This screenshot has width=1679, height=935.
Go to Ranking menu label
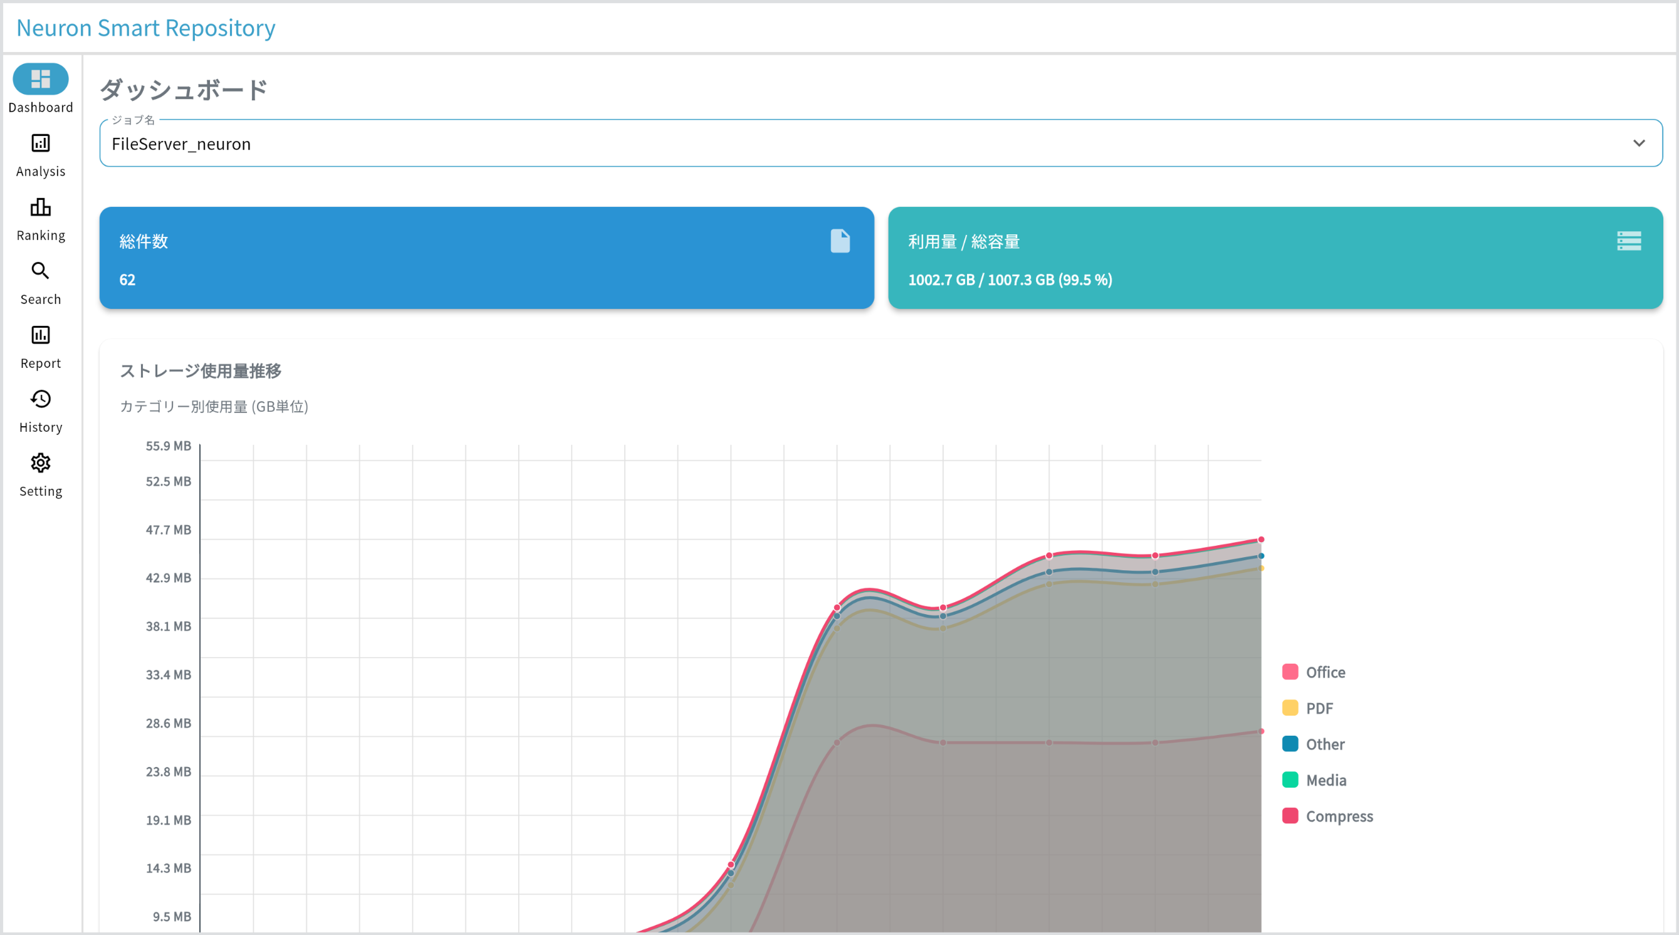40,235
